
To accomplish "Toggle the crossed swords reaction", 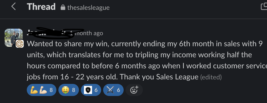I will [113, 90].
